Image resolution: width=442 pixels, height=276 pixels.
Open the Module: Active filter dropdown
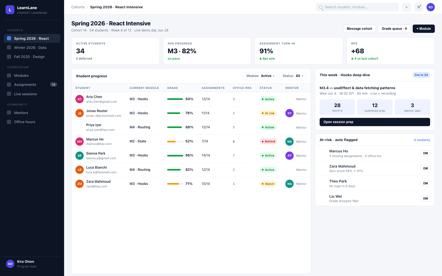[x=260, y=76]
